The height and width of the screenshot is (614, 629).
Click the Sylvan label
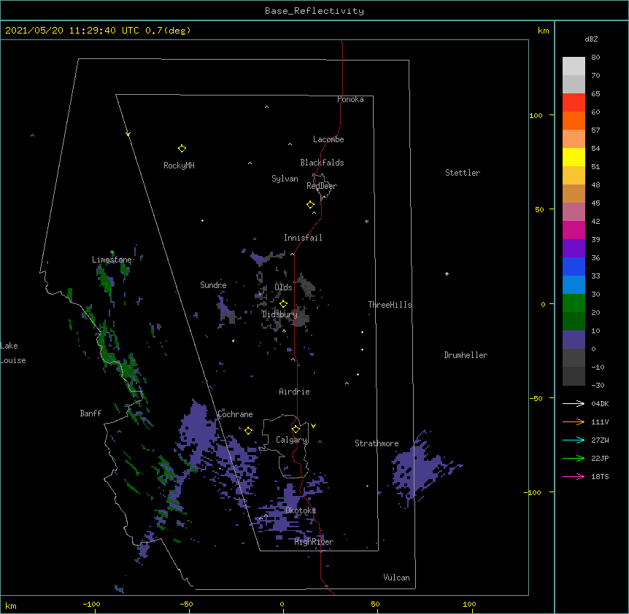click(285, 179)
